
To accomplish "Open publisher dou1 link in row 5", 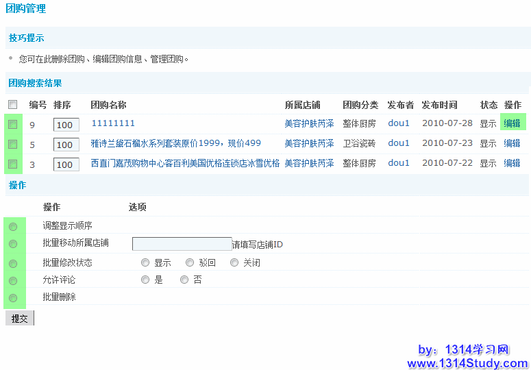I will [399, 143].
